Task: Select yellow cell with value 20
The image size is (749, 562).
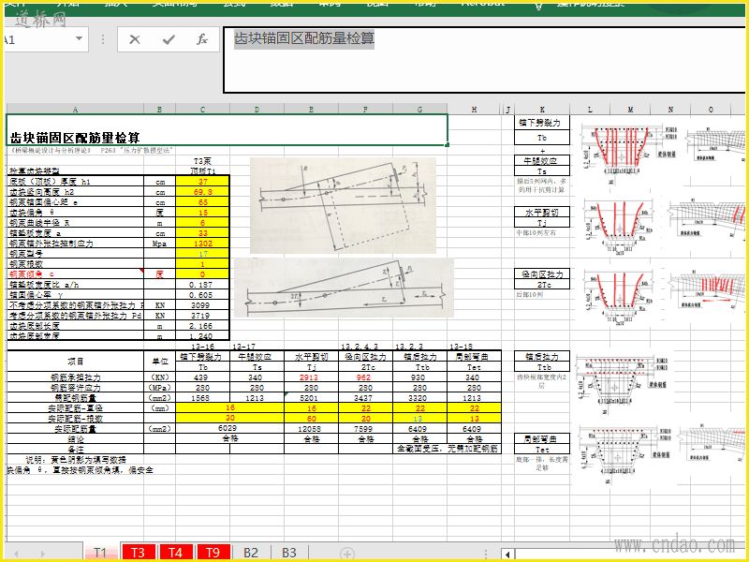Action: 365,418
